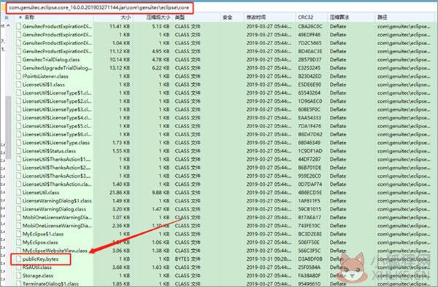Click the file icon beside GenuitecTrialDialog.class
438x287 pixels.
coord(19,60)
